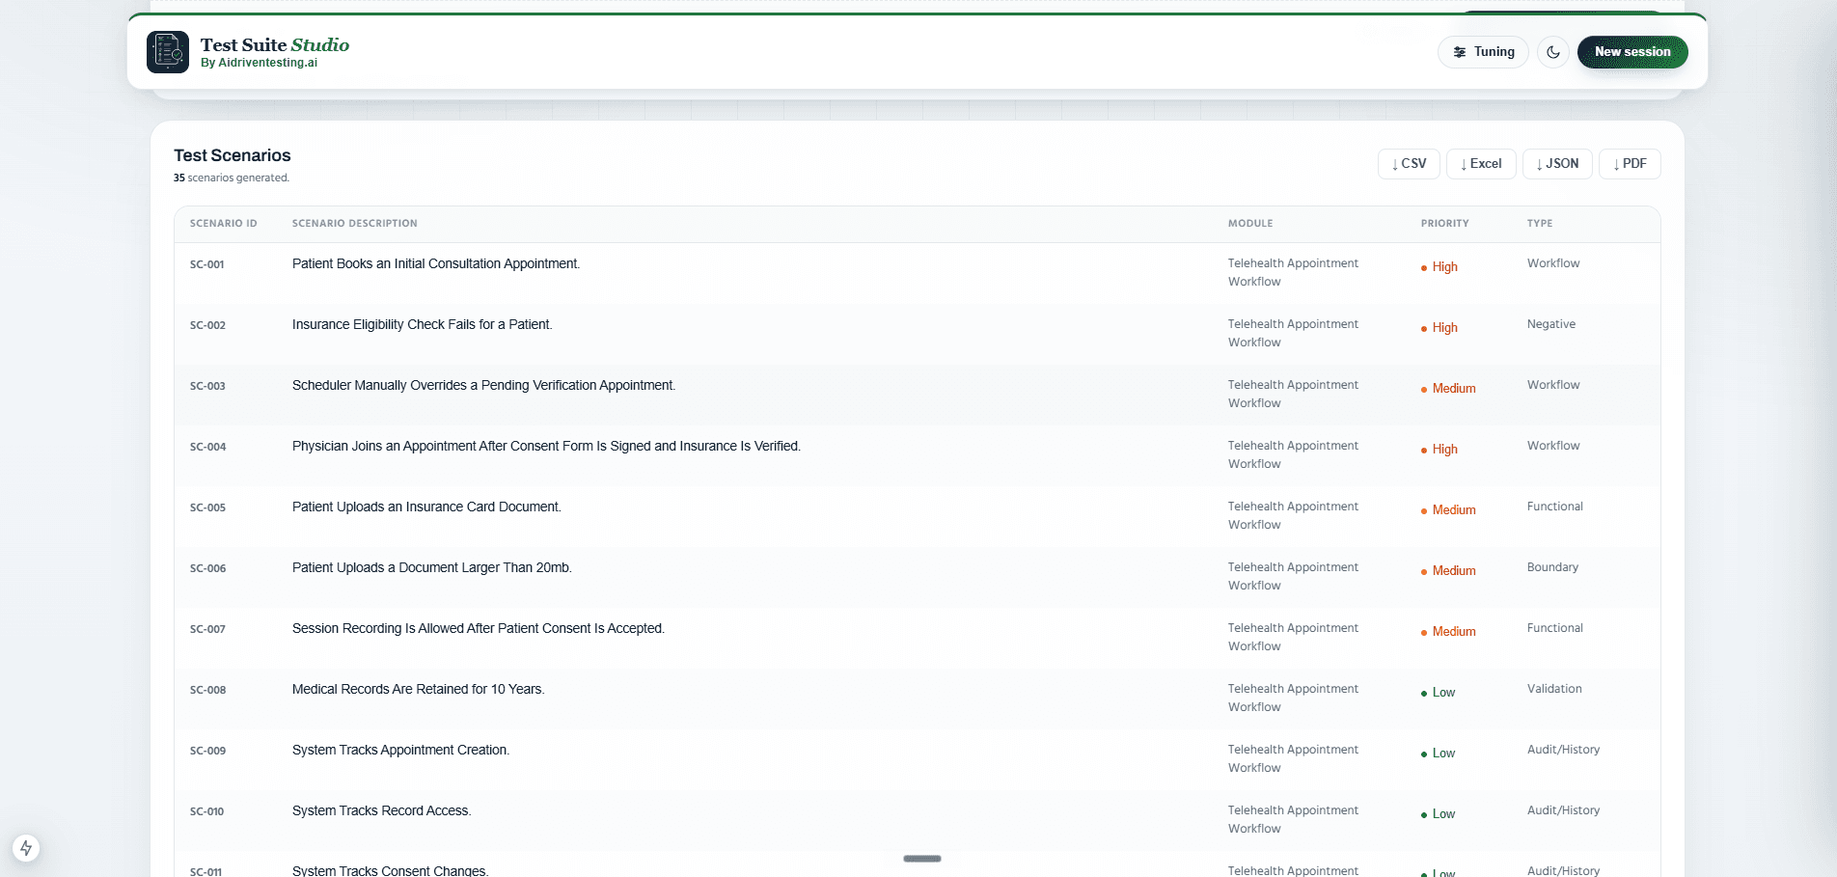This screenshot has width=1837, height=877.
Task: Click the gray drag handle at bottom center
Action: 922,859
